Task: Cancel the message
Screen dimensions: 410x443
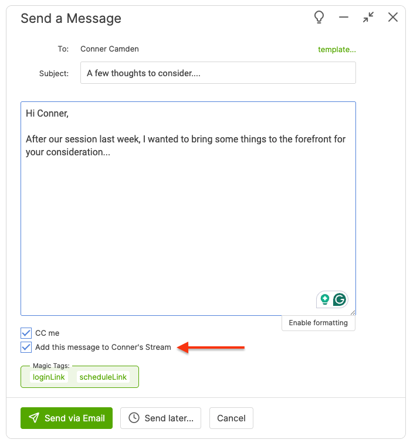Action: pyautogui.click(x=231, y=418)
